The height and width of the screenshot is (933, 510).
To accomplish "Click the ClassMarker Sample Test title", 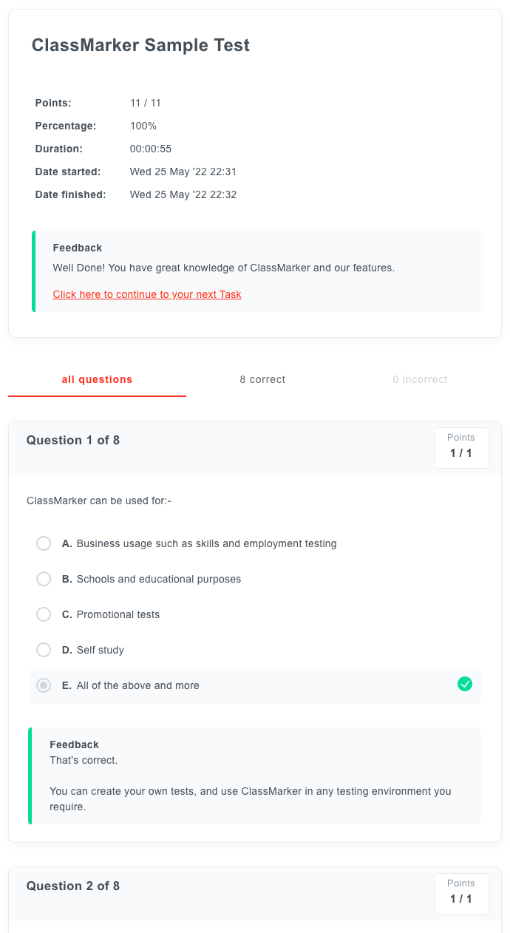I will 140,45.
